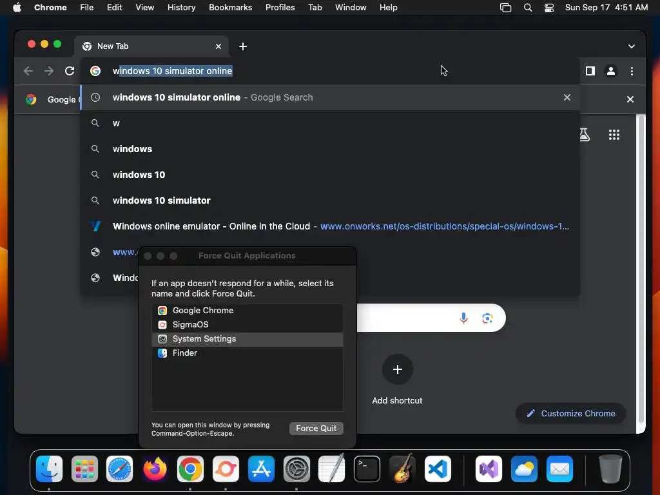Remove the history suggestion with X
Viewport: 660px width, 495px height.
[567, 97]
